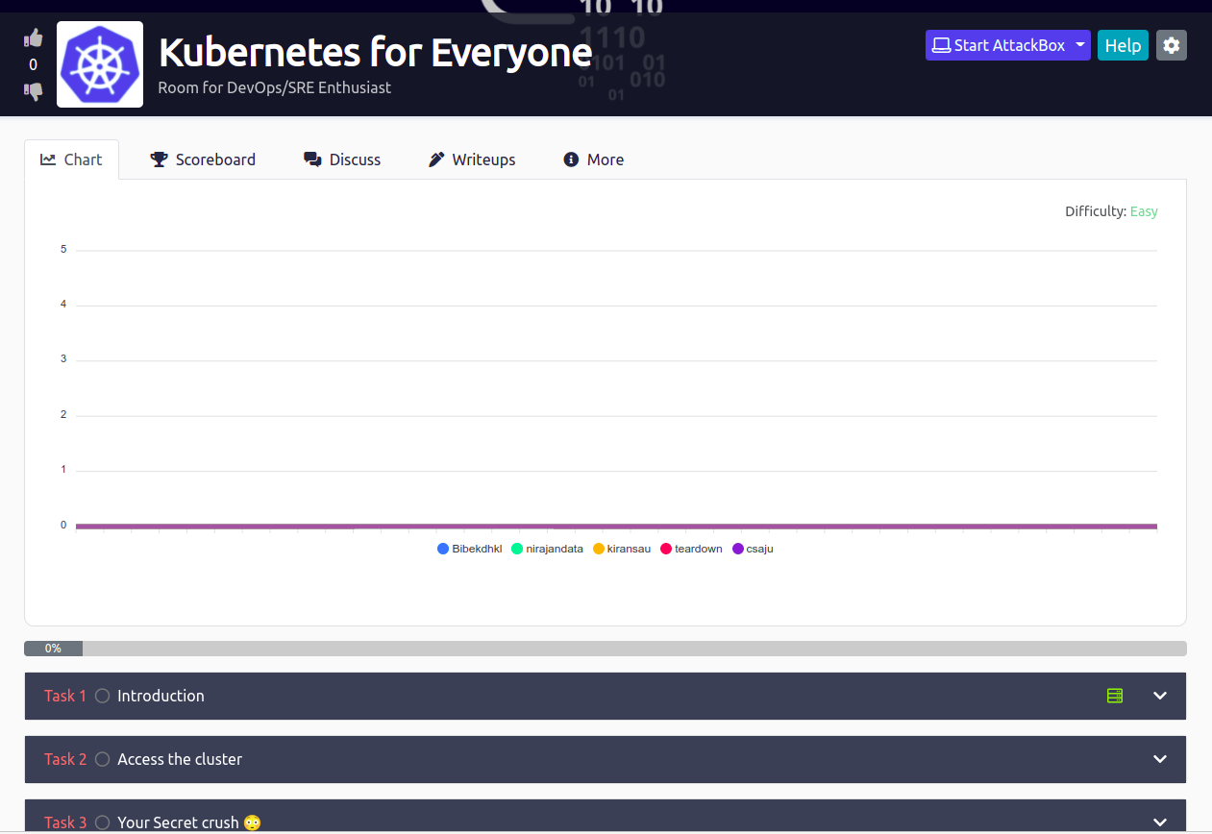Image resolution: width=1212 pixels, height=834 pixels.
Task: Open the Help button
Action: pyautogui.click(x=1123, y=45)
